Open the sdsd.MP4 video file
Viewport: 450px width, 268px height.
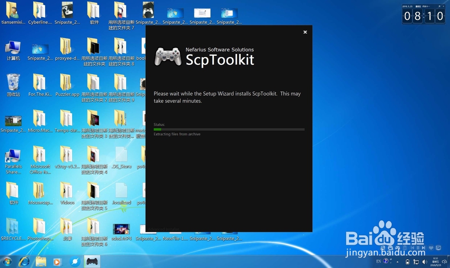coord(121,232)
